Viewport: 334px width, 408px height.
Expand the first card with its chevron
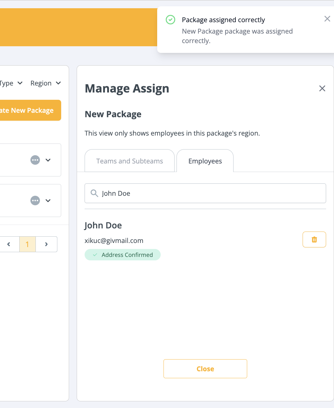[x=48, y=160]
